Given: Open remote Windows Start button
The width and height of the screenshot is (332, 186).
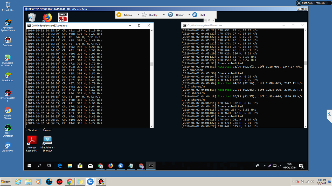Looking at the screenshot, I should [29, 166].
